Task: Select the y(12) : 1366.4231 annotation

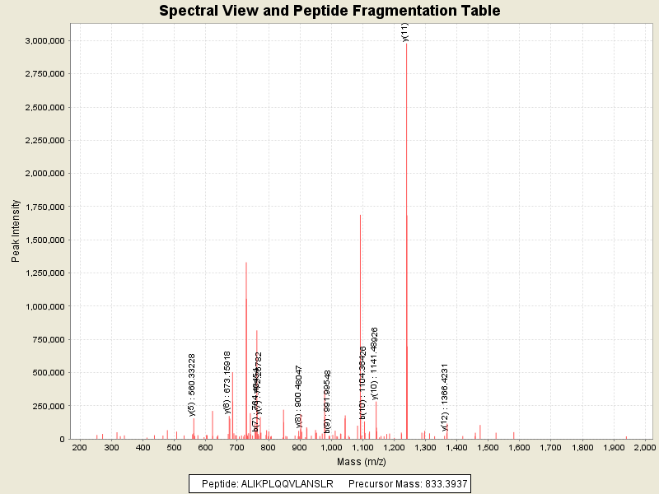Action: 445,397
